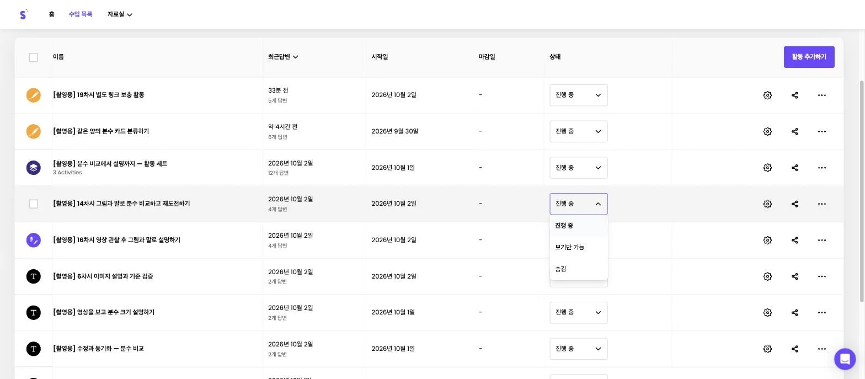Open status dropdown for 같은 양의 분수 카드 분류하기

click(x=579, y=131)
